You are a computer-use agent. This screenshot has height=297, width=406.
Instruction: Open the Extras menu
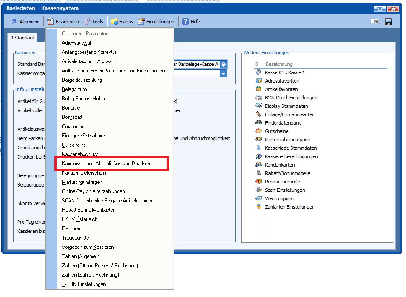pyautogui.click(x=122, y=22)
